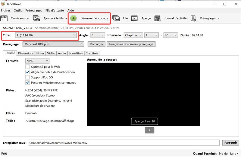This screenshot has height=157, width=241.
Task: Click the black source preview image
Action: (x=143, y=94)
